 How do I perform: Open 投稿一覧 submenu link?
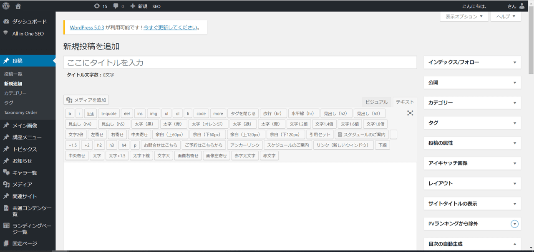click(13, 74)
